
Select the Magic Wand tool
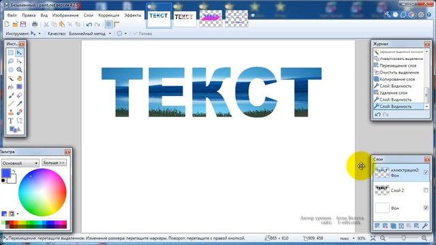pos(11,78)
